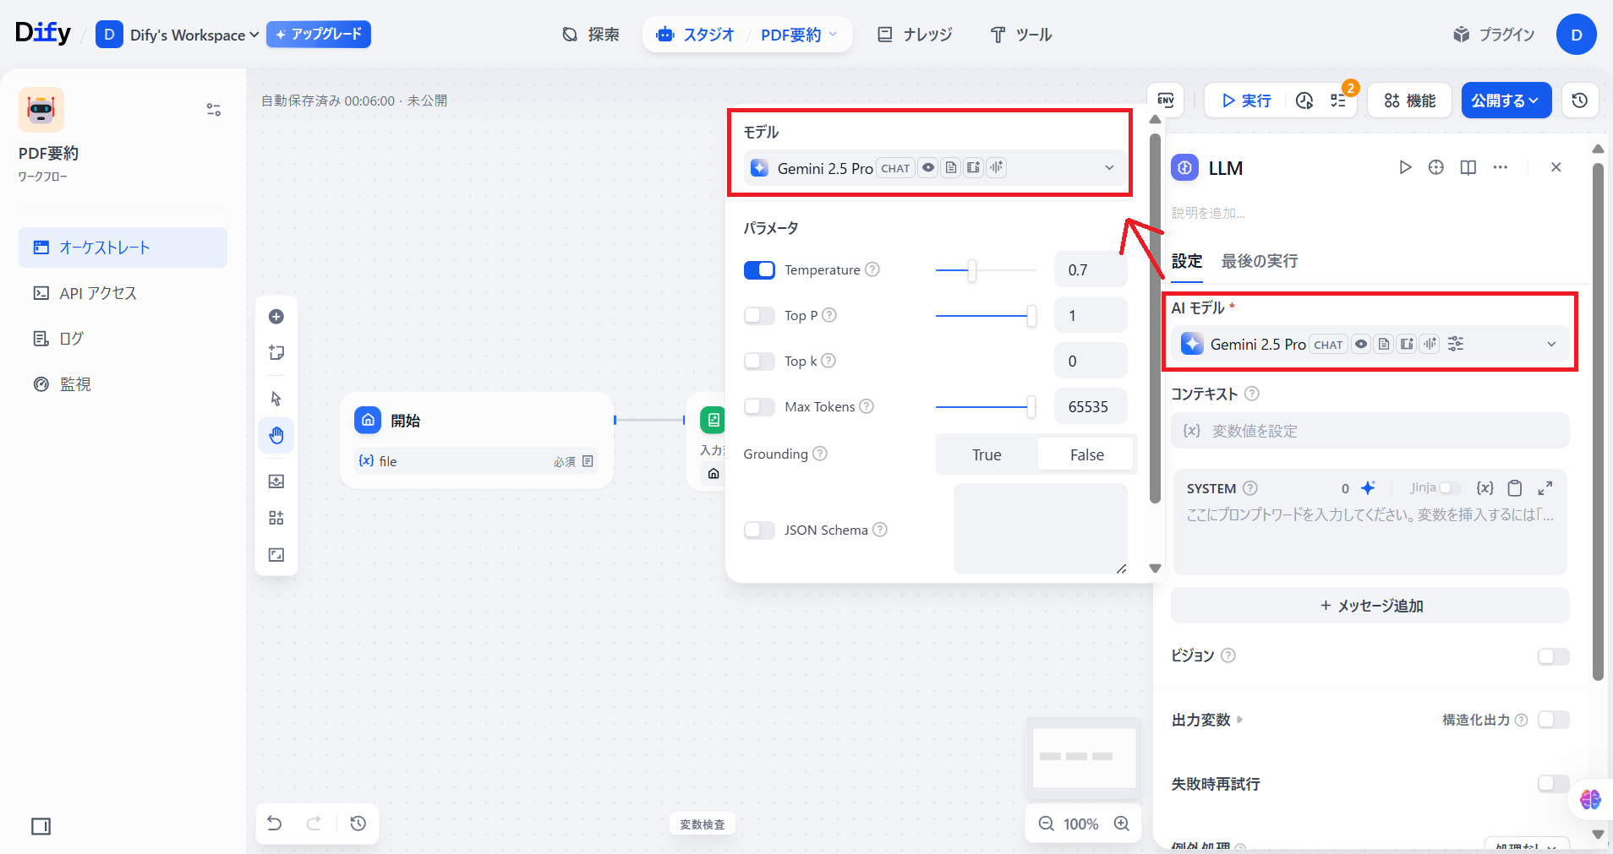Enable the Top P toggle
Screen dimensions: 1613x854
[759, 316]
